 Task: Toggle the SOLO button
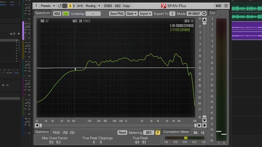117,6
